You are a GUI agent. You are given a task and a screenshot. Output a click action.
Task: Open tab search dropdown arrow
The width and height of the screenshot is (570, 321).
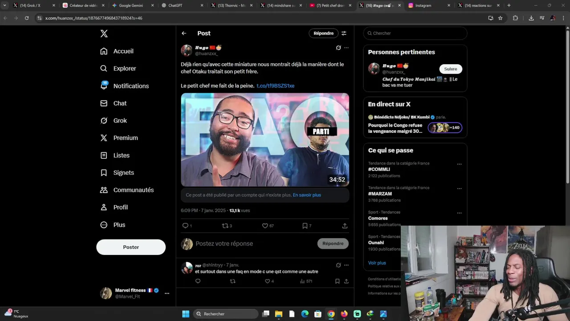coord(4,5)
